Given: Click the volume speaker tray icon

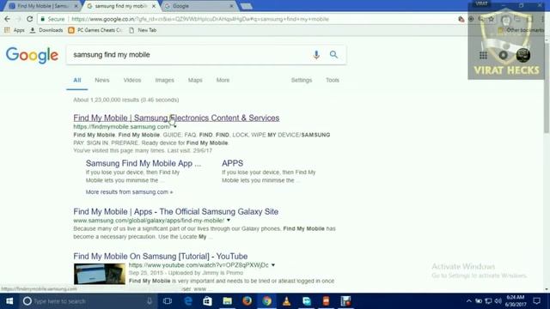Looking at the screenshot, I should click(x=498, y=301).
